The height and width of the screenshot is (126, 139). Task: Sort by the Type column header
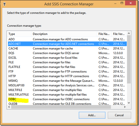point(19,34)
